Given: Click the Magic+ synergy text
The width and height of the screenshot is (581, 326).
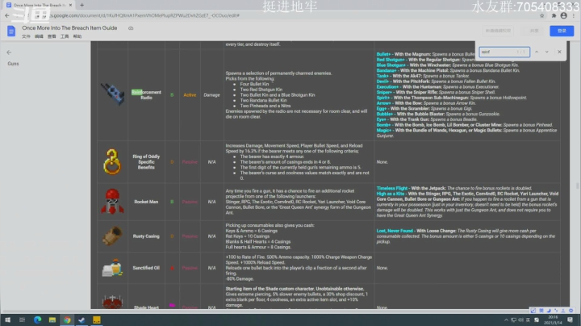Looking at the screenshot, I should 383,131.
